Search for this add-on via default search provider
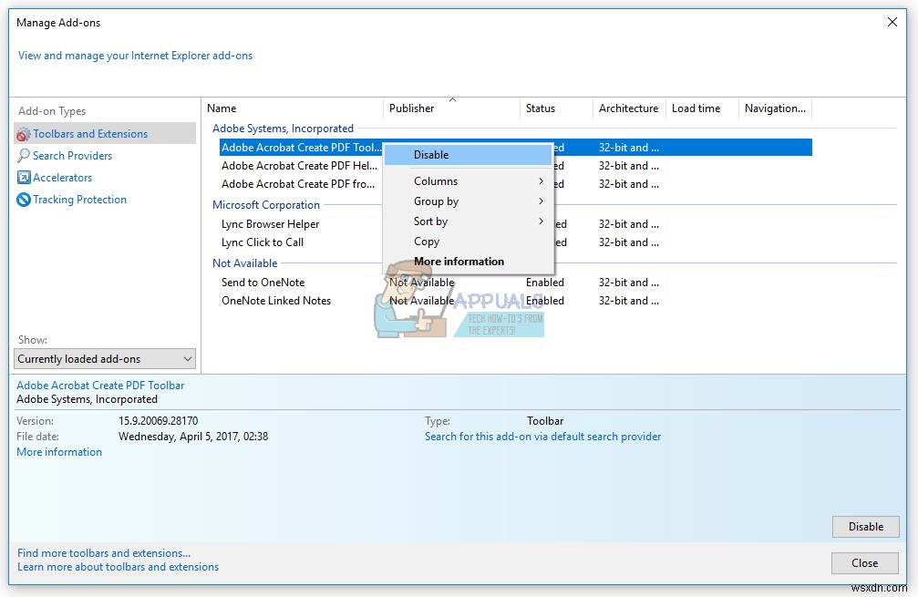The image size is (918, 597). coord(542,436)
